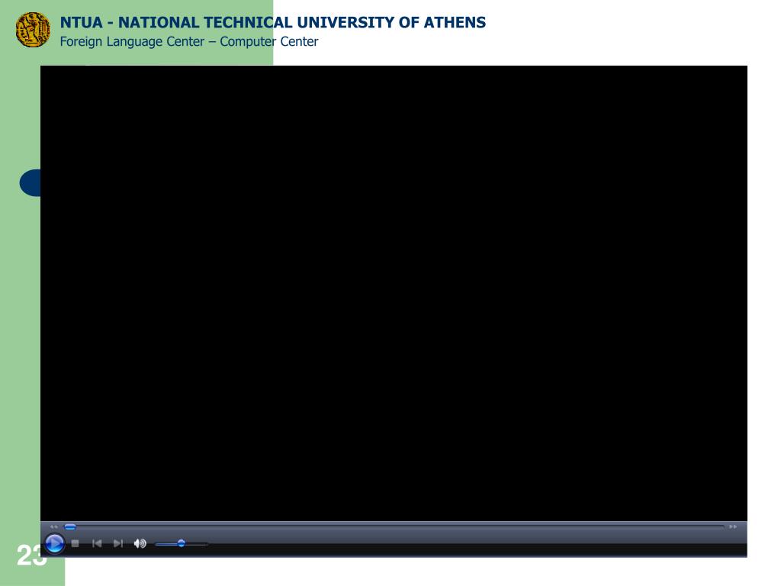Screen dimensions: 781x586
Task: Mute audio with the speaker icon
Action: [x=140, y=543]
